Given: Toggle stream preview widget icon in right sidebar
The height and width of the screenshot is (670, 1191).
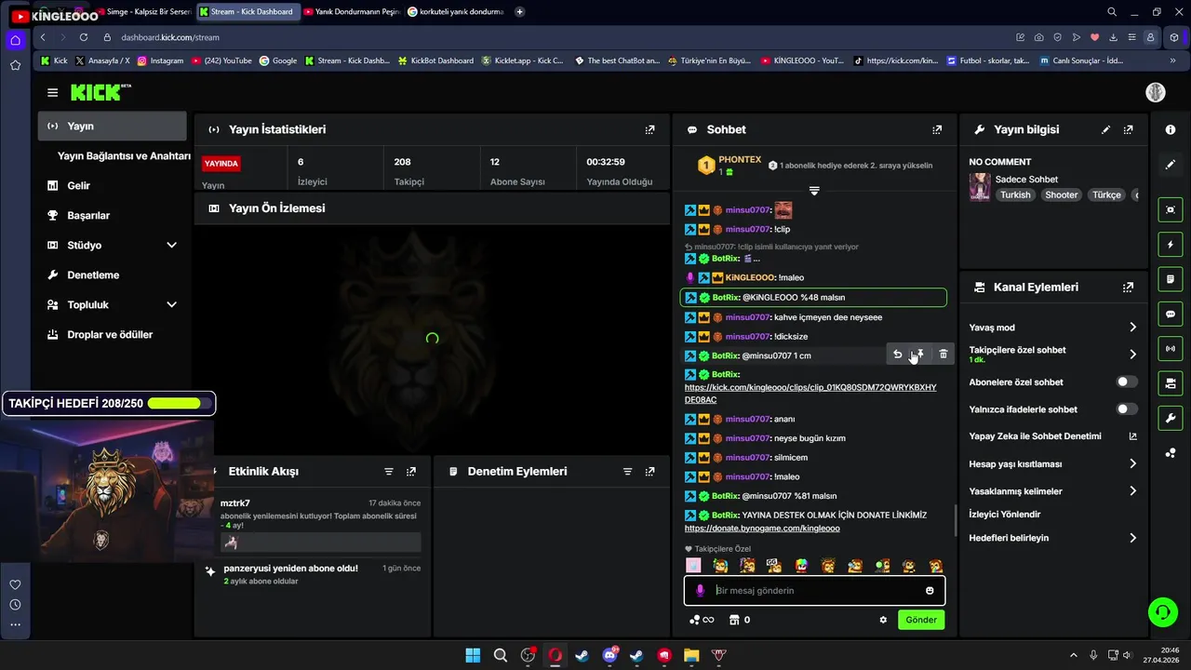Looking at the screenshot, I should (1171, 209).
